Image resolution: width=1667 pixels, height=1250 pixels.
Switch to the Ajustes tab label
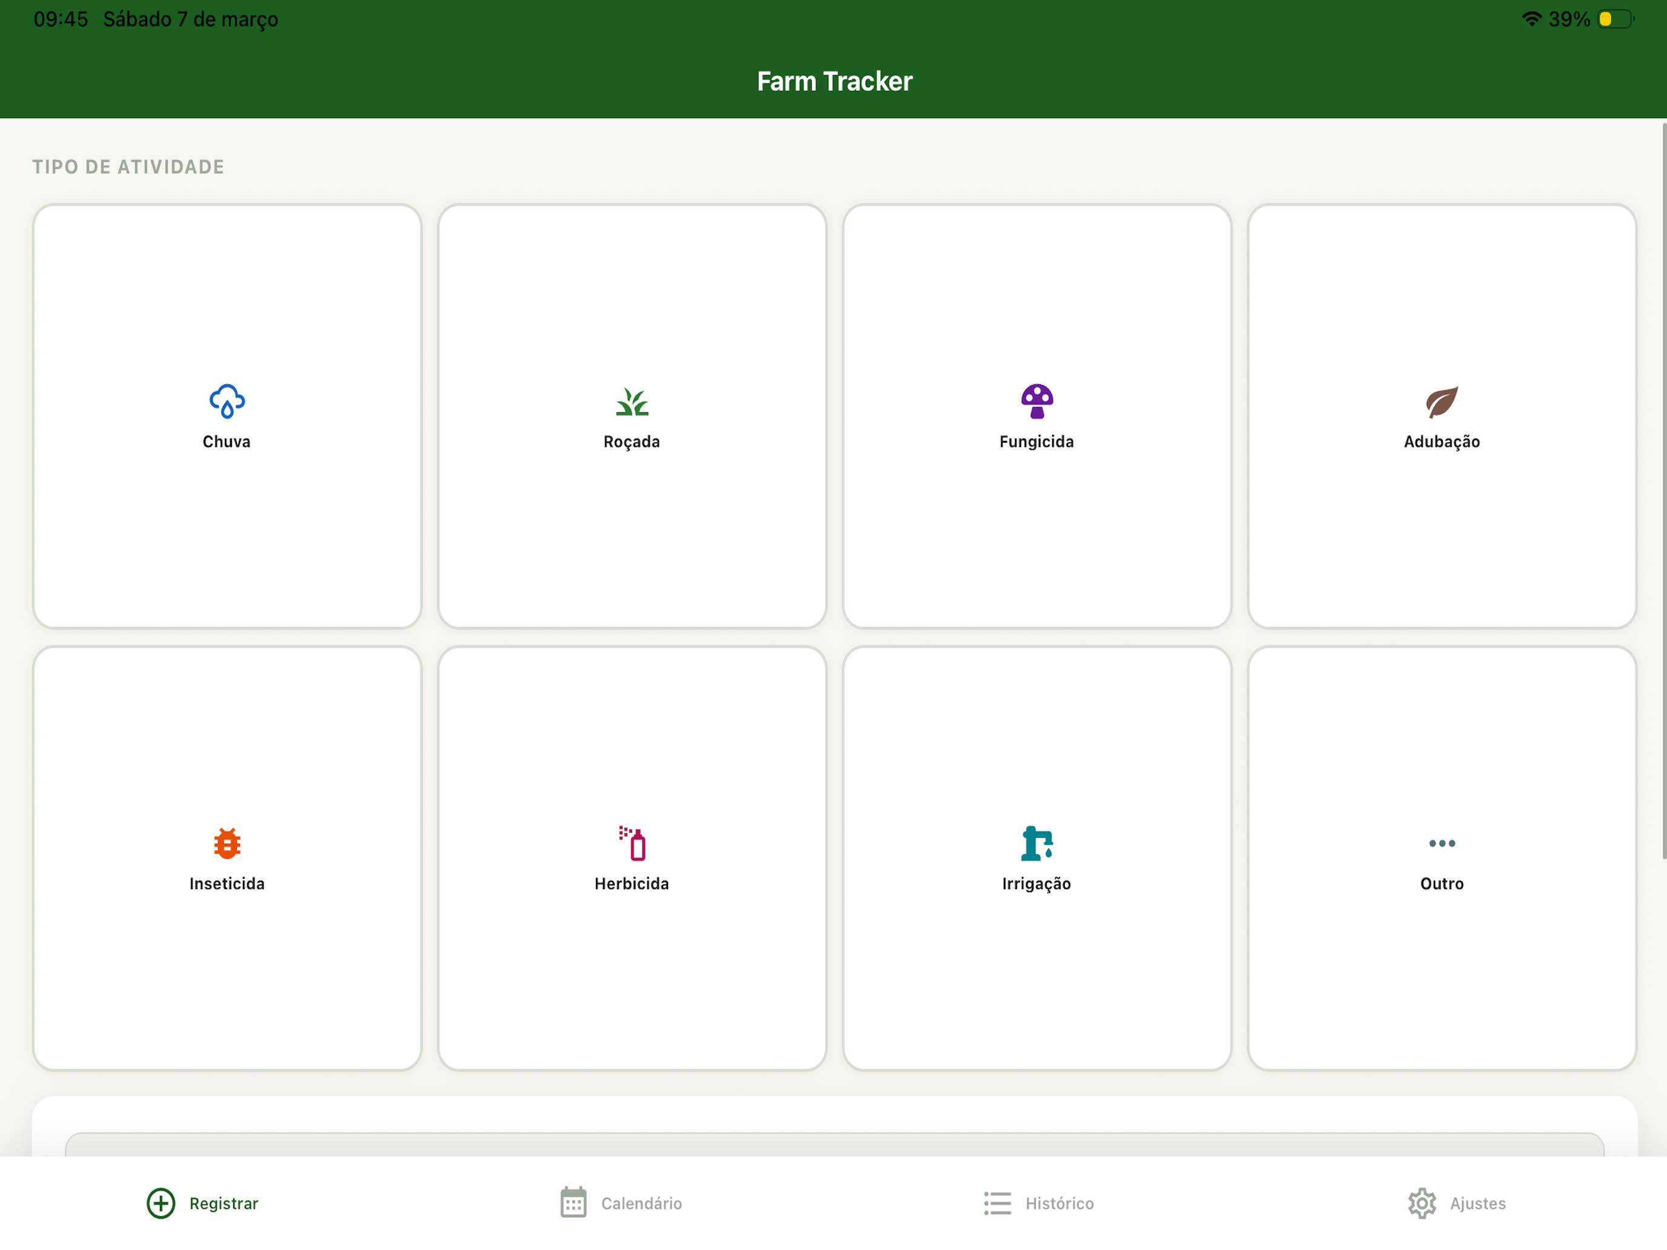1478,1203
